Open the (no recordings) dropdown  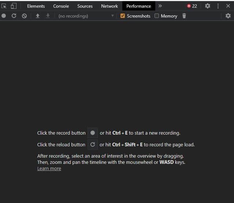(86, 16)
